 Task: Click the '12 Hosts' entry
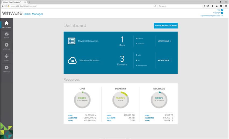139,38
